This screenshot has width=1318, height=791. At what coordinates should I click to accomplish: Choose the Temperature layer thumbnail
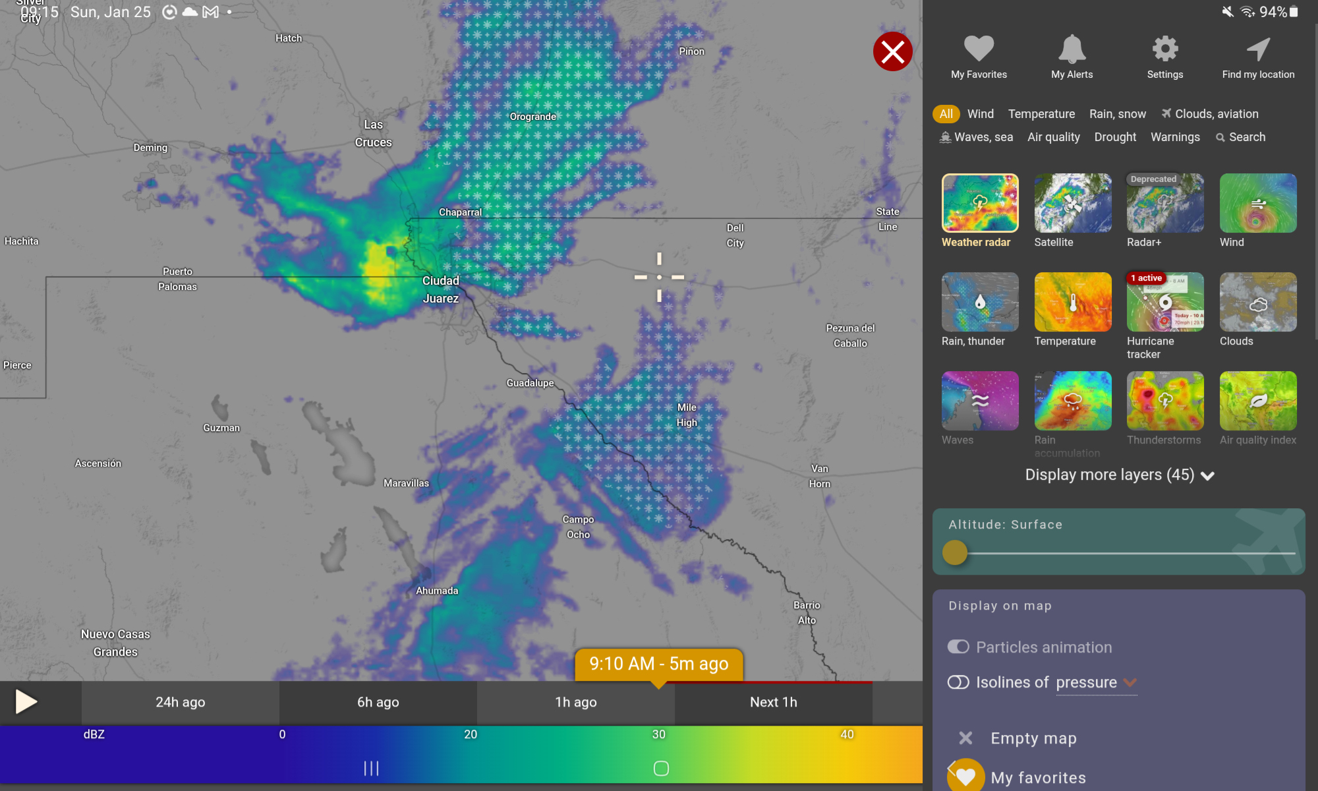(1072, 302)
